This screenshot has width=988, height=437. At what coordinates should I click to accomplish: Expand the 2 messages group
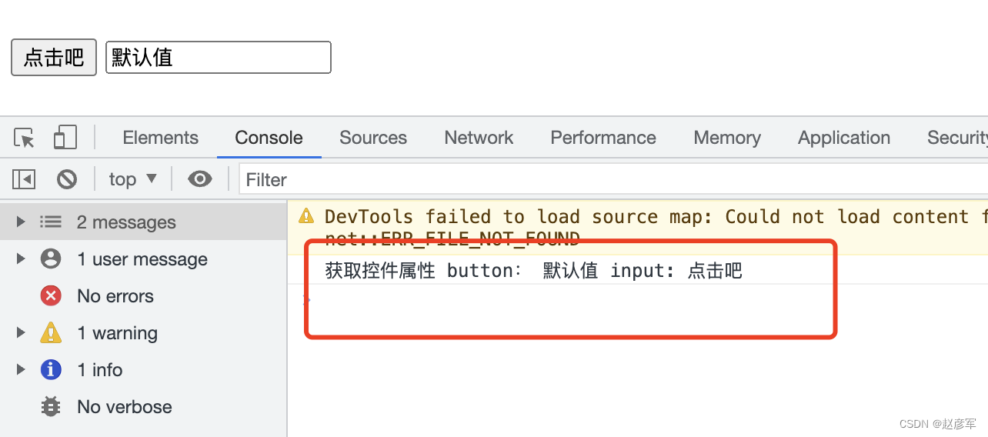pyautogui.click(x=21, y=222)
